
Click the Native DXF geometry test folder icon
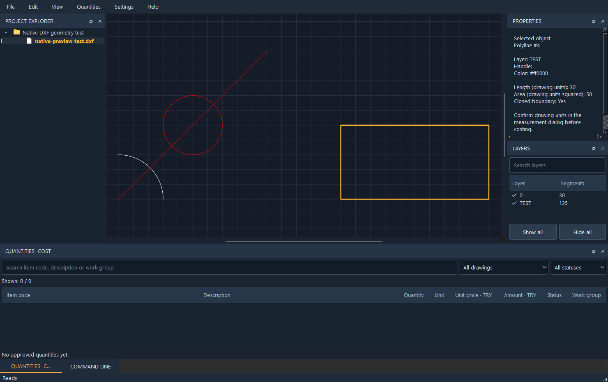pyautogui.click(x=17, y=32)
